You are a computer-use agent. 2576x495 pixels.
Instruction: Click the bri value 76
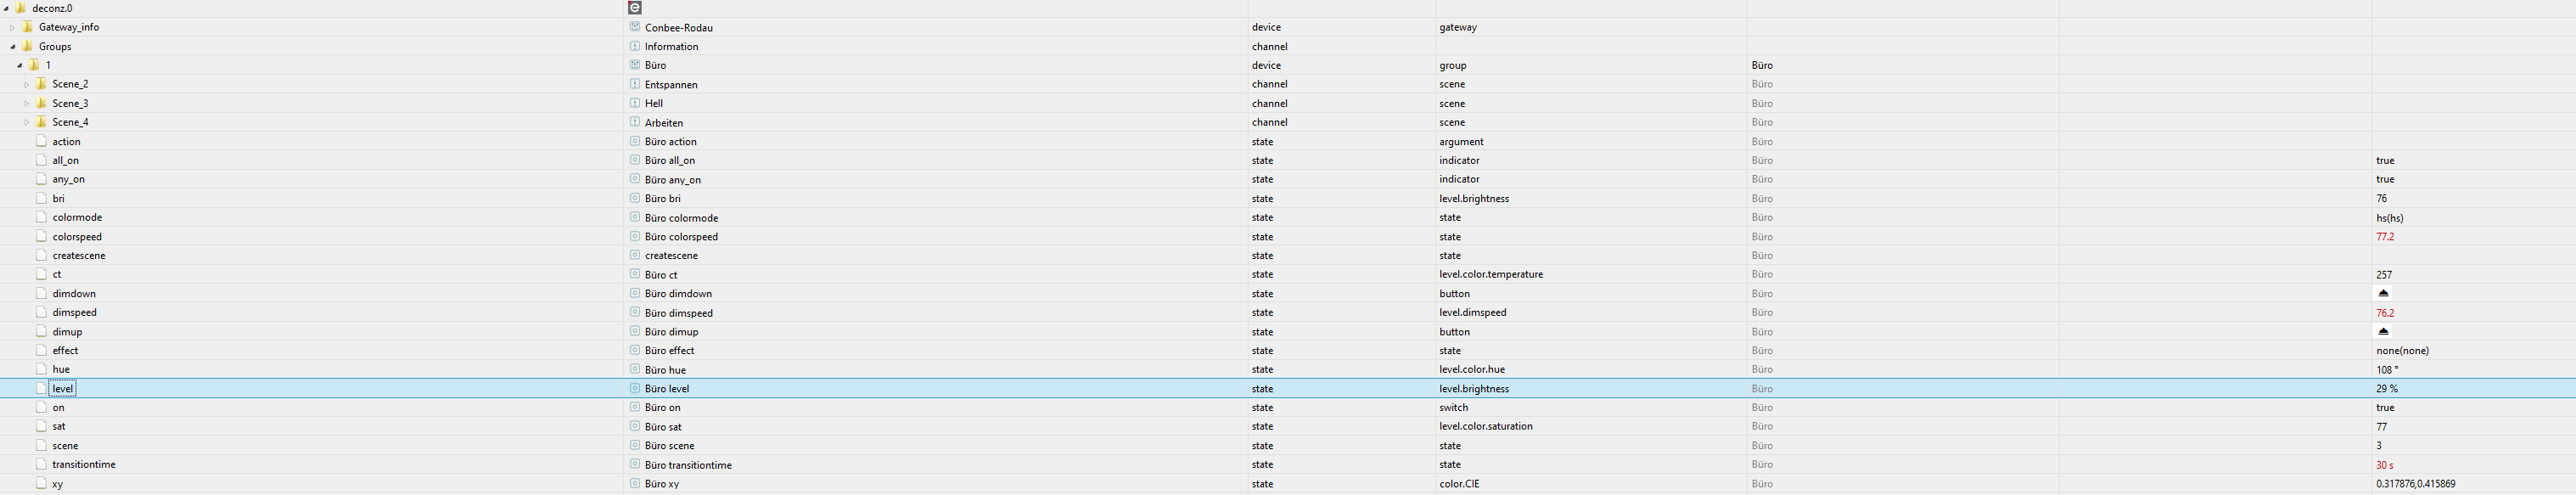coord(2381,198)
